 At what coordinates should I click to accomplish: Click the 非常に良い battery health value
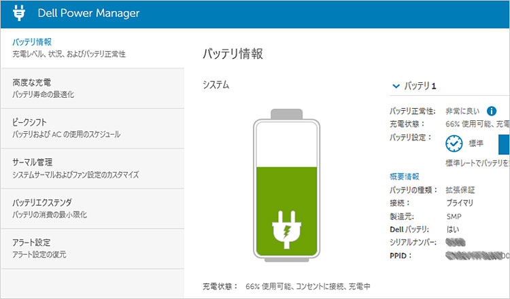(x=462, y=111)
